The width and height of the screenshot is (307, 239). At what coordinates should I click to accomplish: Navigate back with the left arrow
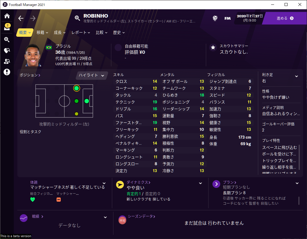pyautogui.click(x=21, y=18)
